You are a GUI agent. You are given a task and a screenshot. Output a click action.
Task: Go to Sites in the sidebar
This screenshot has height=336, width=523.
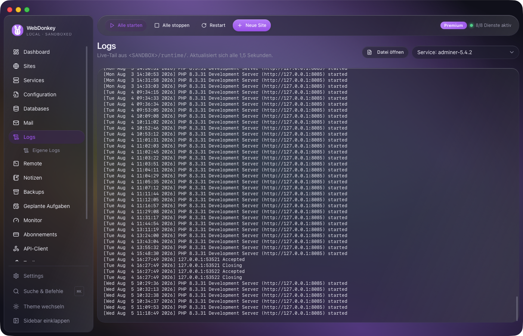(47, 66)
